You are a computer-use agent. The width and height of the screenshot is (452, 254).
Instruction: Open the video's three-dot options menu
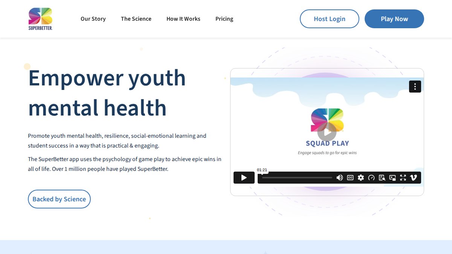click(x=415, y=87)
